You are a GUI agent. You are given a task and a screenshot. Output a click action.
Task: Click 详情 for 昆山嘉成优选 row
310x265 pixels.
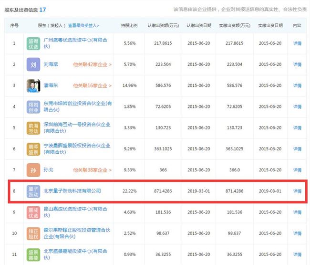[297, 212]
